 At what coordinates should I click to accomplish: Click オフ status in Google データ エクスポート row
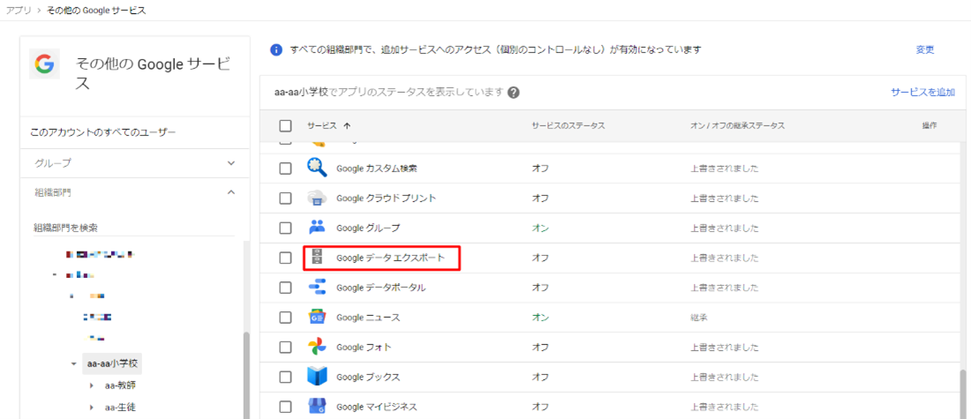540,258
